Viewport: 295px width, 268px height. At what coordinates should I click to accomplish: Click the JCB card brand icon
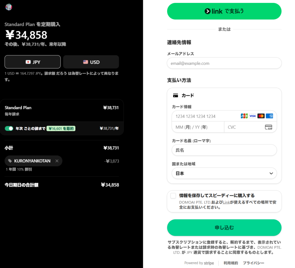pos(244,116)
